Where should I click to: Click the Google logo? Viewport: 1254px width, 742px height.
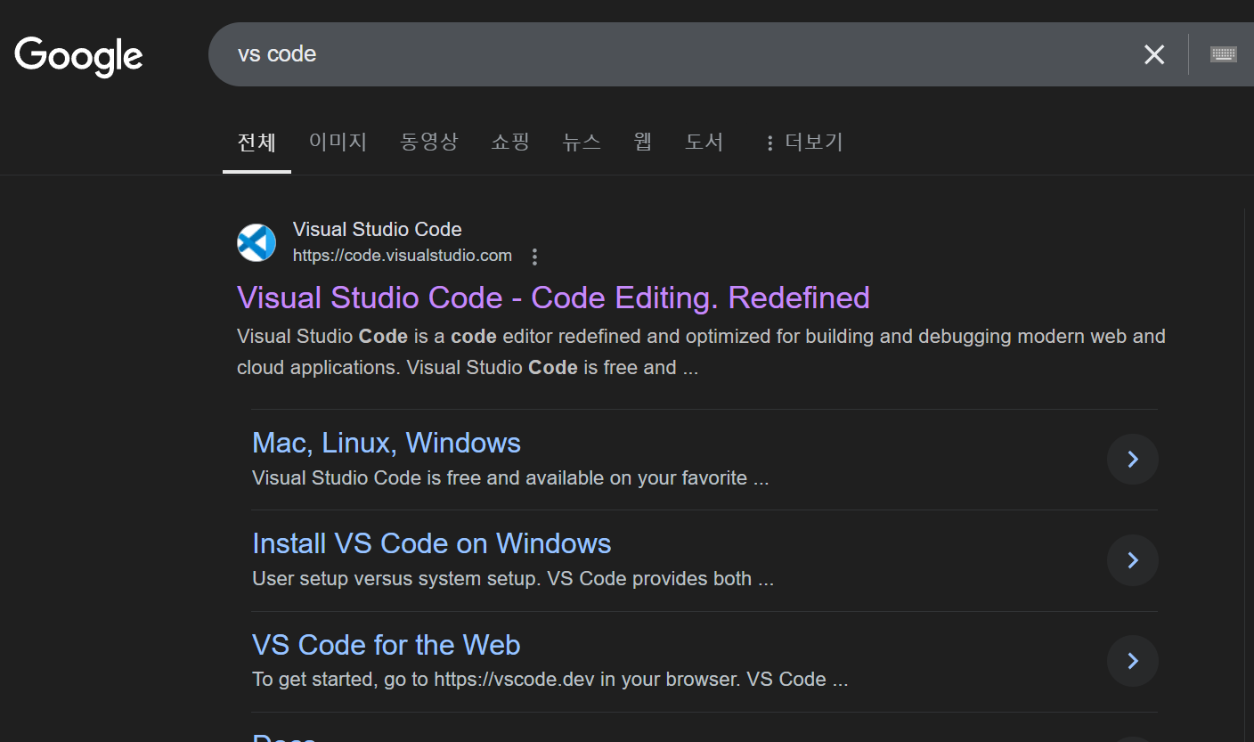coord(78,56)
